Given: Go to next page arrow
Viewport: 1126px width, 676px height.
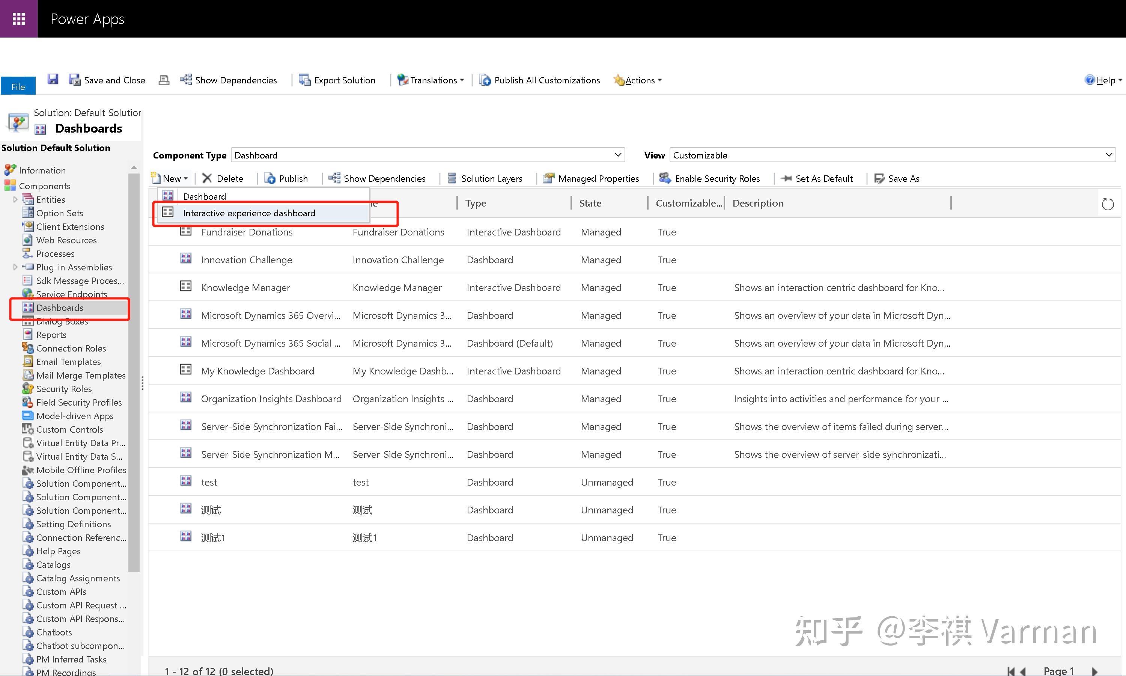Looking at the screenshot, I should click(x=1094, y=671).
